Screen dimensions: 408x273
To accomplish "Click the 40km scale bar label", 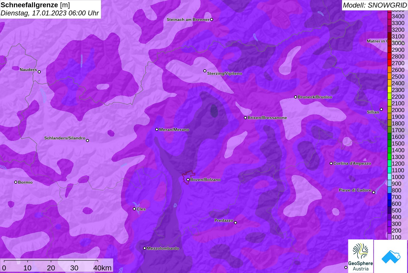I will (x=103, y=268).
